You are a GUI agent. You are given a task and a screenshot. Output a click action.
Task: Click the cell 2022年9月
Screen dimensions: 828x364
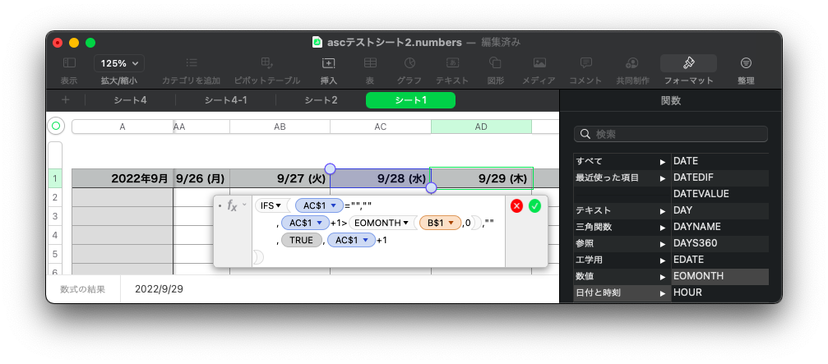(123, 178)
